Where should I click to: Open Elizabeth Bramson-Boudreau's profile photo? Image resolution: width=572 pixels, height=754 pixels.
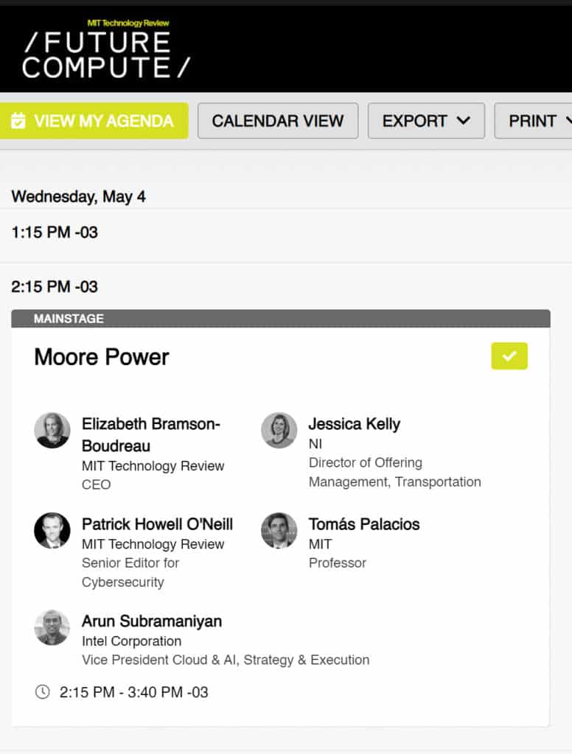pos(52,430)
